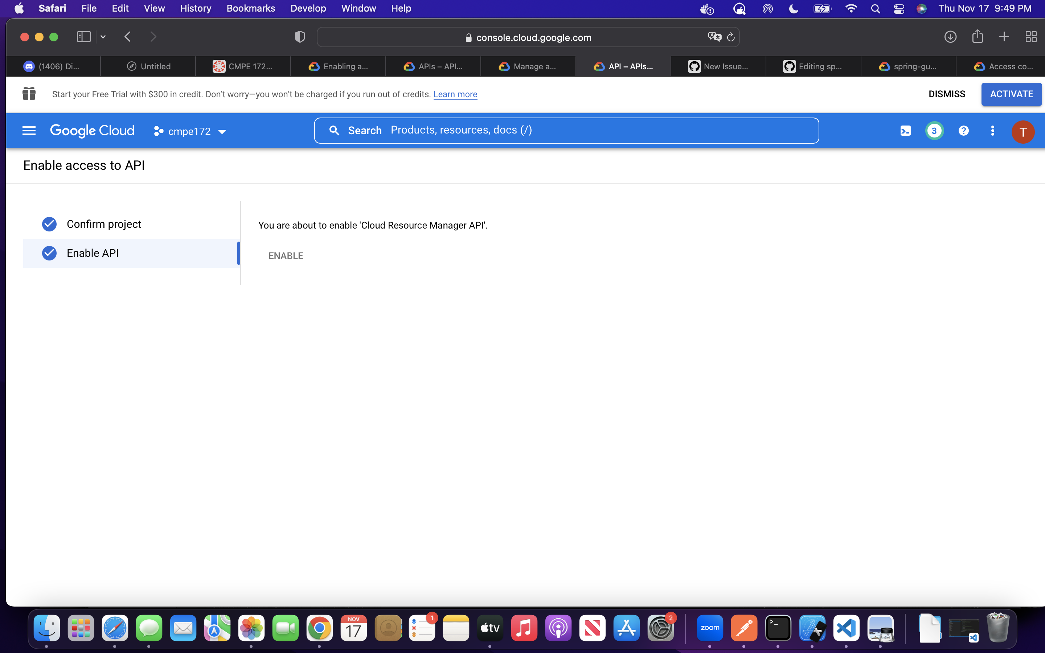Select the Confirm project step checkmark
The image size is (1045, 653).
coord(49,224)
